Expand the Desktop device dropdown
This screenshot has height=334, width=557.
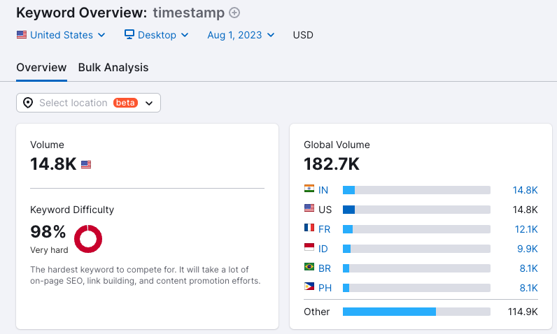click(x=156, y=35)
